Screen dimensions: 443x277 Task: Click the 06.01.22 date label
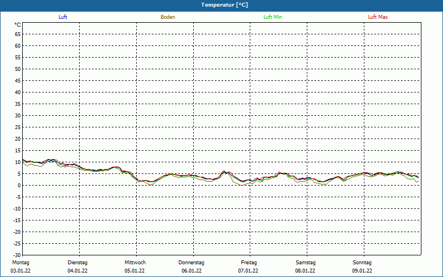click(x=192, y=271)
